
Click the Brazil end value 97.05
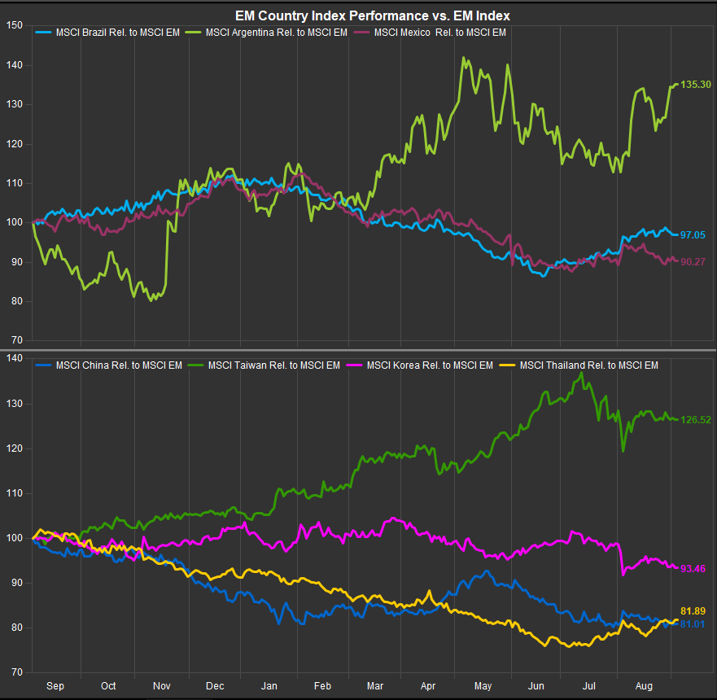coord(693,235)
